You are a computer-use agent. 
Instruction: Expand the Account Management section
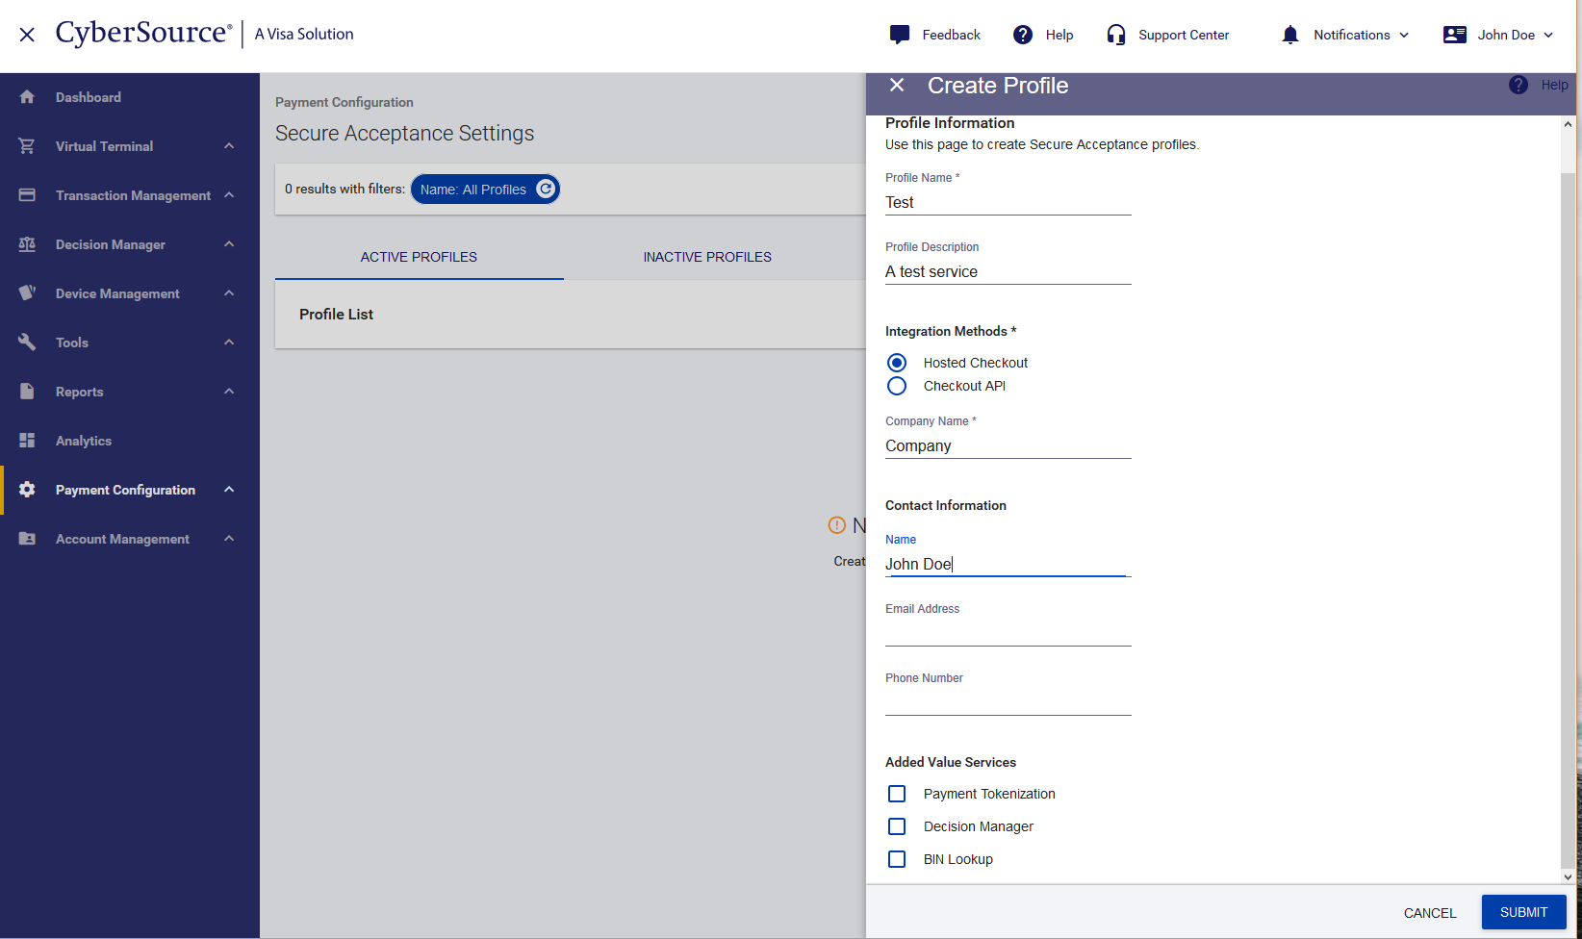pos(228,538)
